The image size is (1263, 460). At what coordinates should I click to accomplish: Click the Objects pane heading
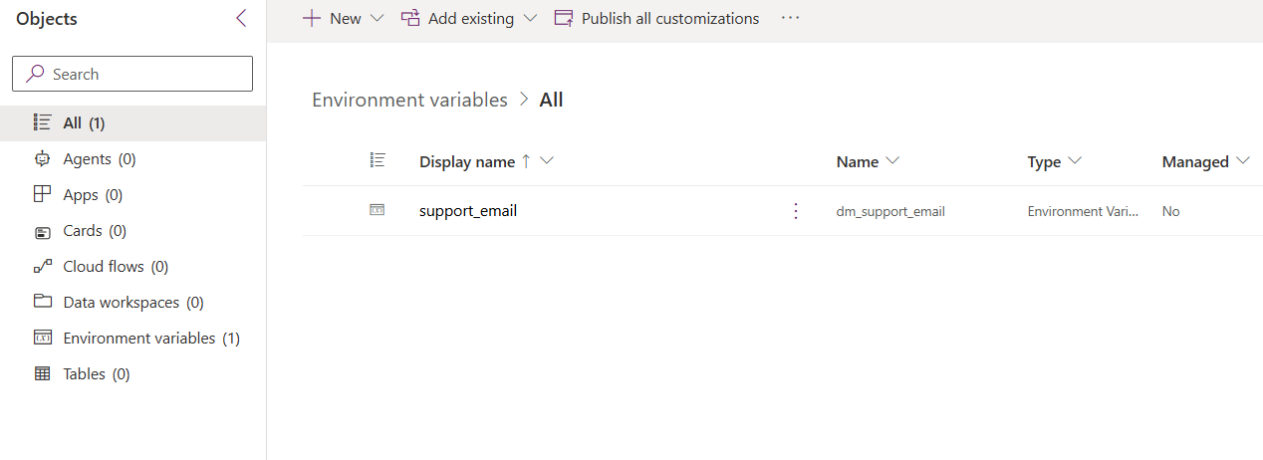[46, 19]
